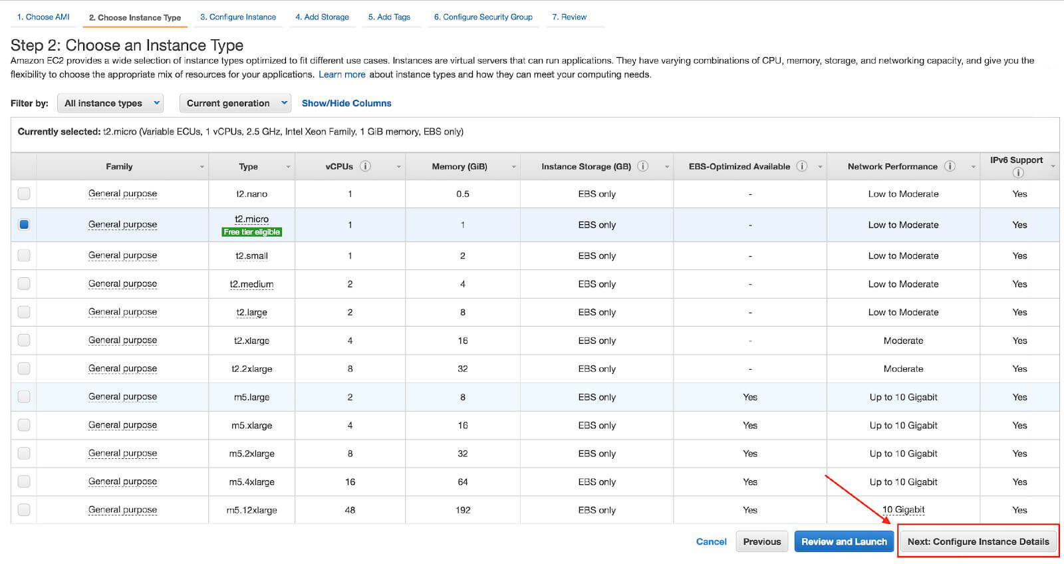Click the Cancel link
Image resolution: width=1064 pixels, height=564 pixels.
711,541
